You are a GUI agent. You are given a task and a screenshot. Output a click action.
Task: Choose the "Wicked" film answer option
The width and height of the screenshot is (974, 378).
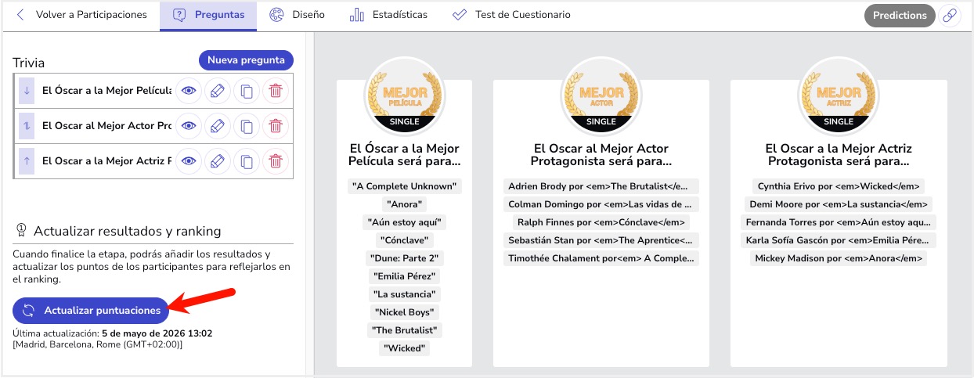pos(404,348)
